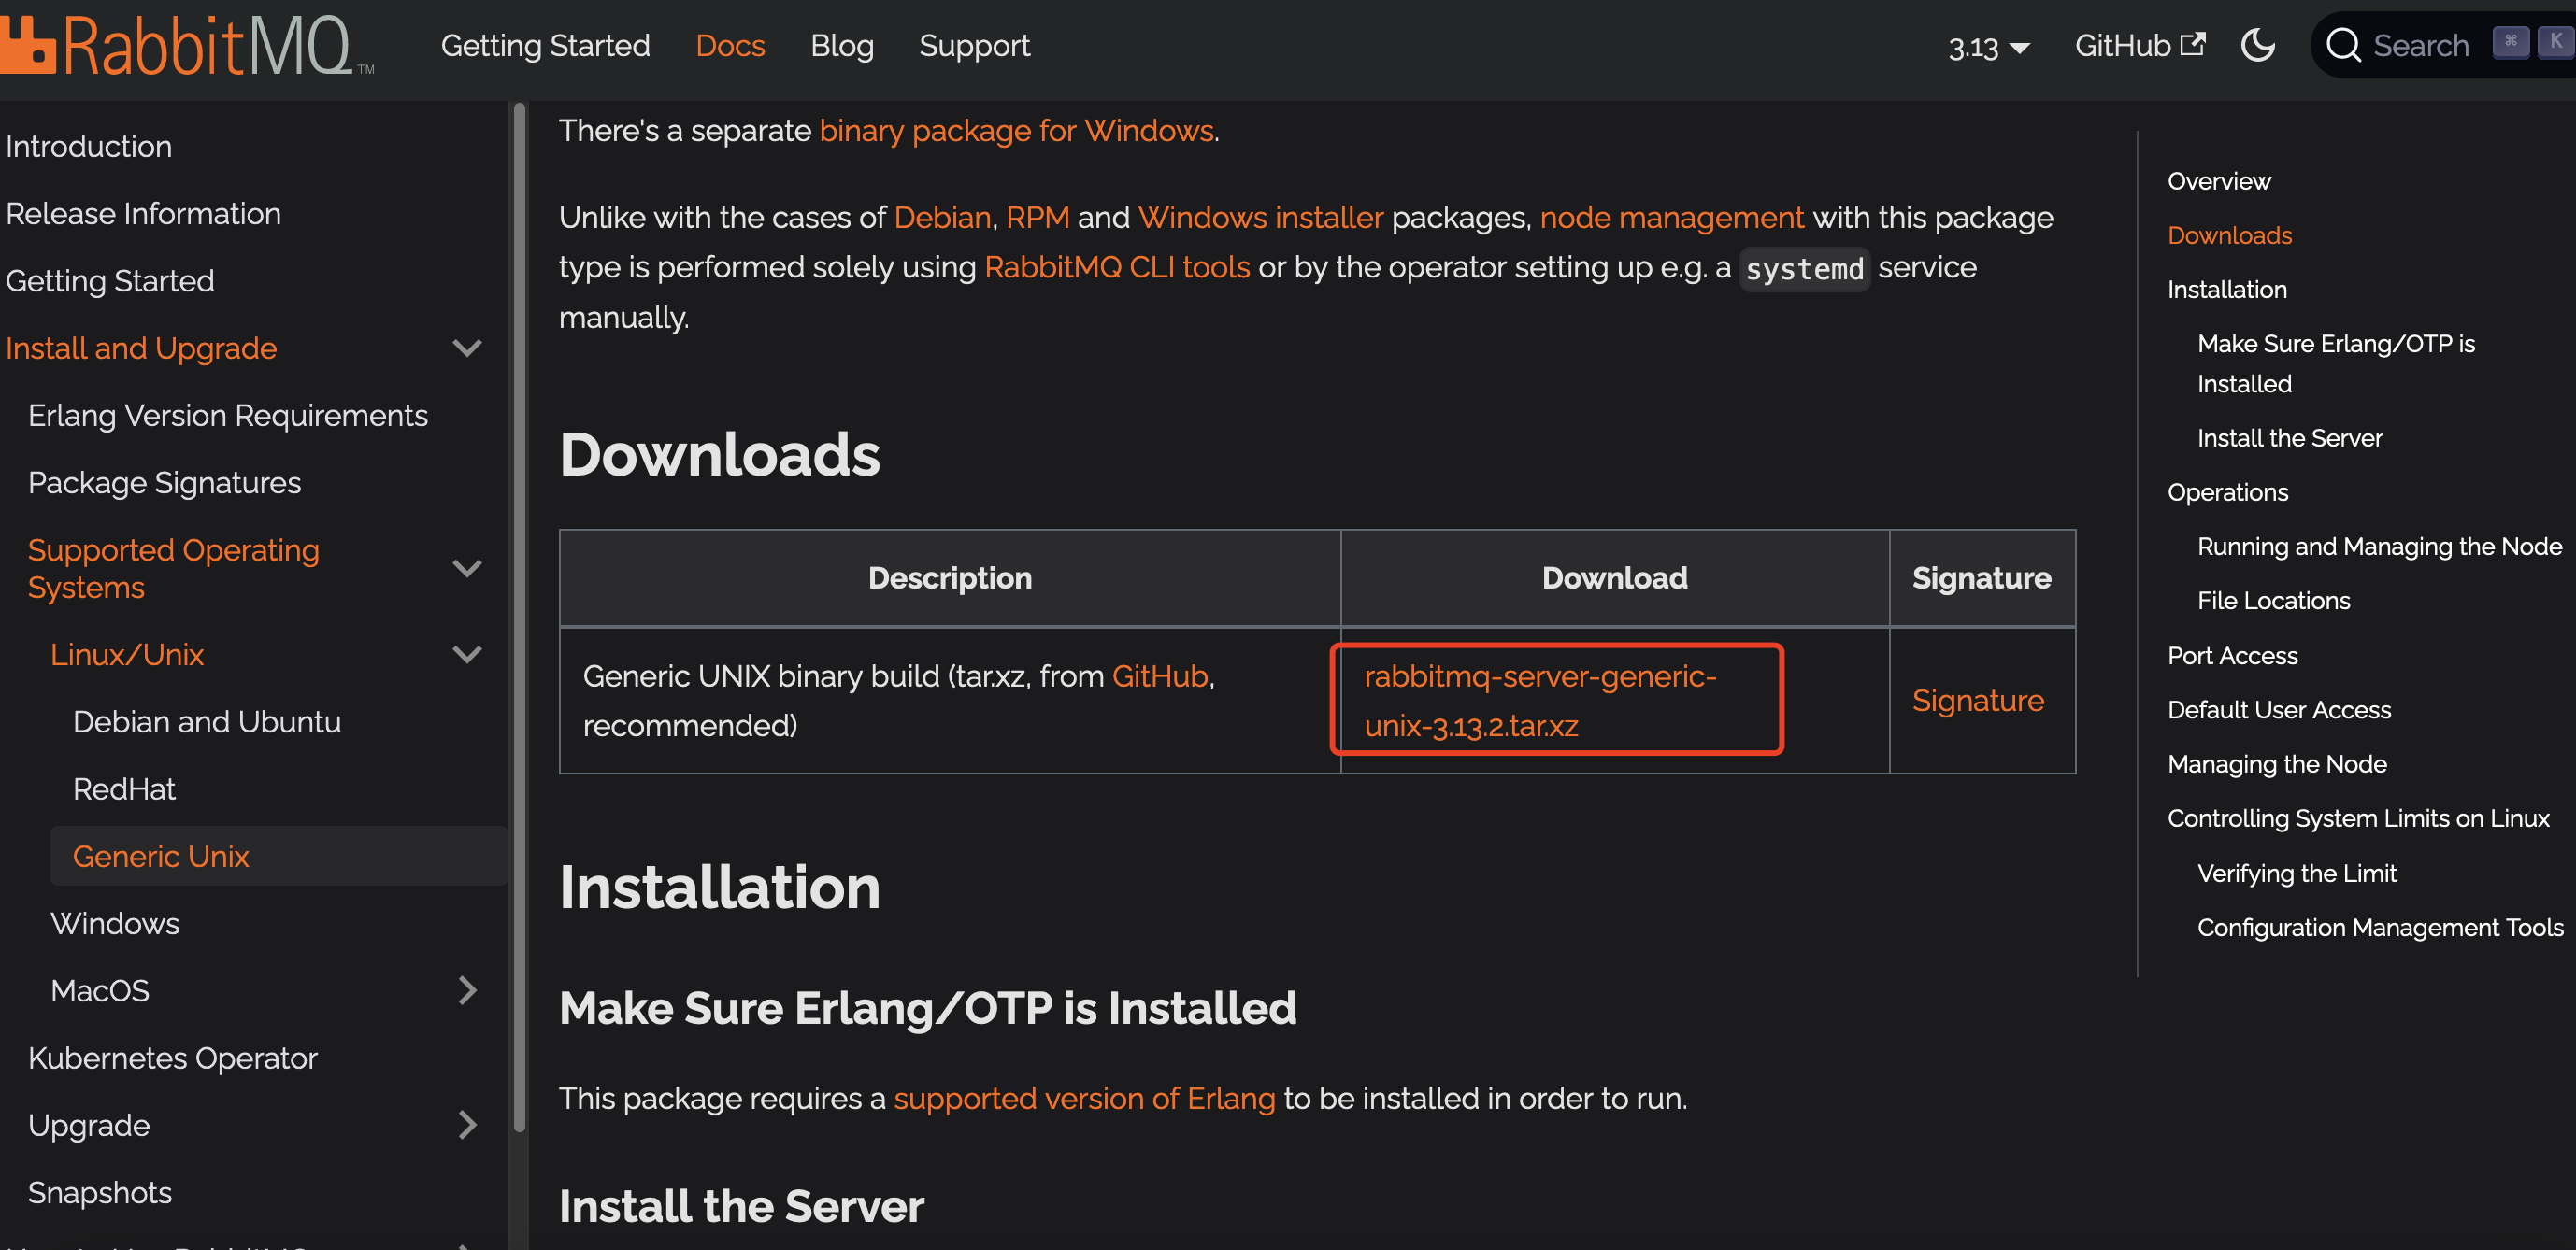
Task: Select Generic Unix in sidebar
Action: pyautogui.click(x=161, y=857)
